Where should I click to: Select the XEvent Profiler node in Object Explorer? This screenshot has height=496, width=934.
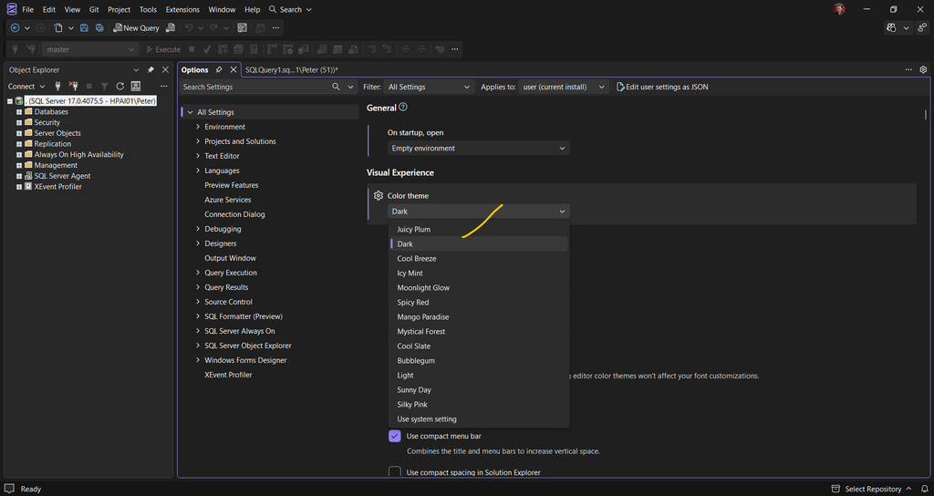[x=57, y=186]
